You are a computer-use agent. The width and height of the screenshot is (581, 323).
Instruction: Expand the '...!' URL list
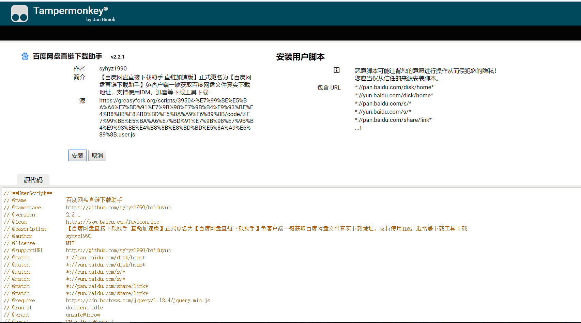[x=358, y=128]
